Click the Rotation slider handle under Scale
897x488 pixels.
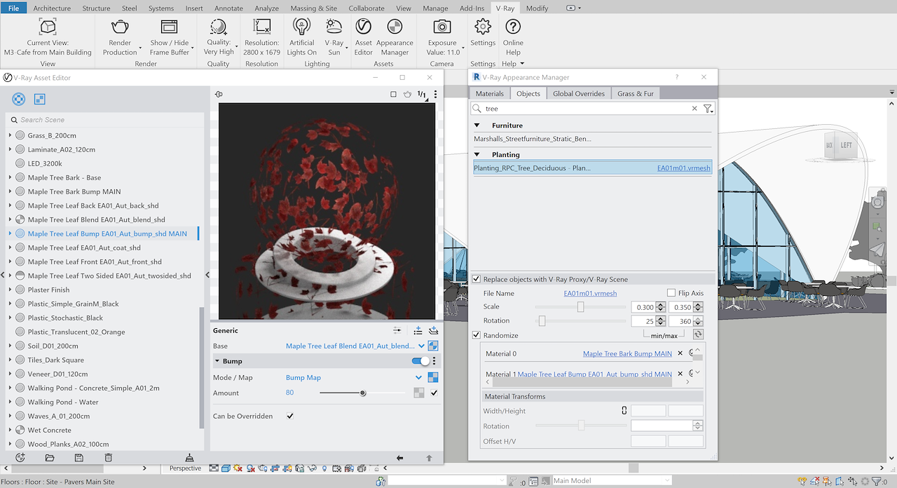pyautogui.click(x=542, y=320)
